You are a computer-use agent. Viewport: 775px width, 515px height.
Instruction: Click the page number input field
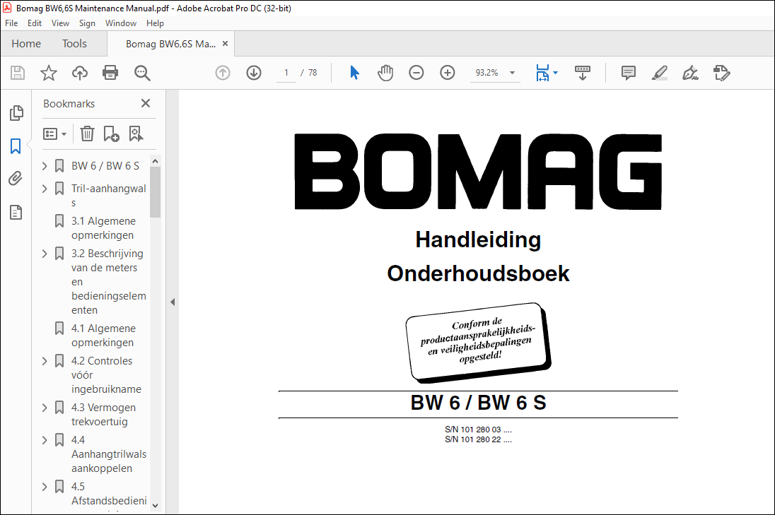point(286,73)
